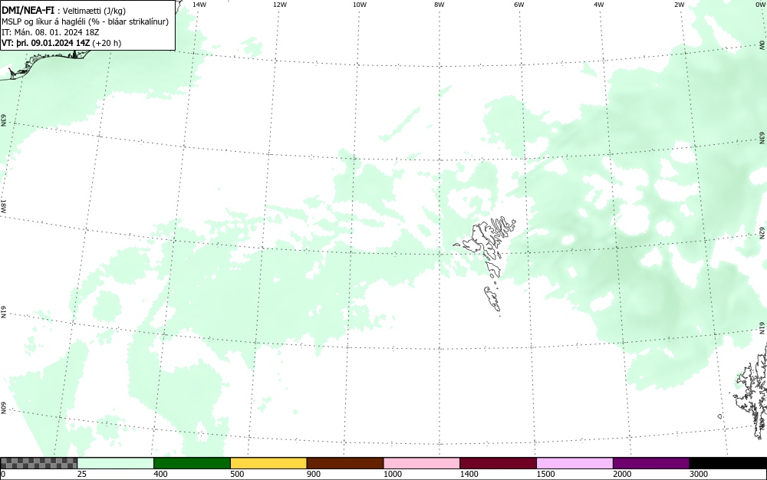Click the 'IT: Mán. 08. 01. 2024 18Z' line
The height and width of the screenshot is (480, 767).
(x=50, y=32)
